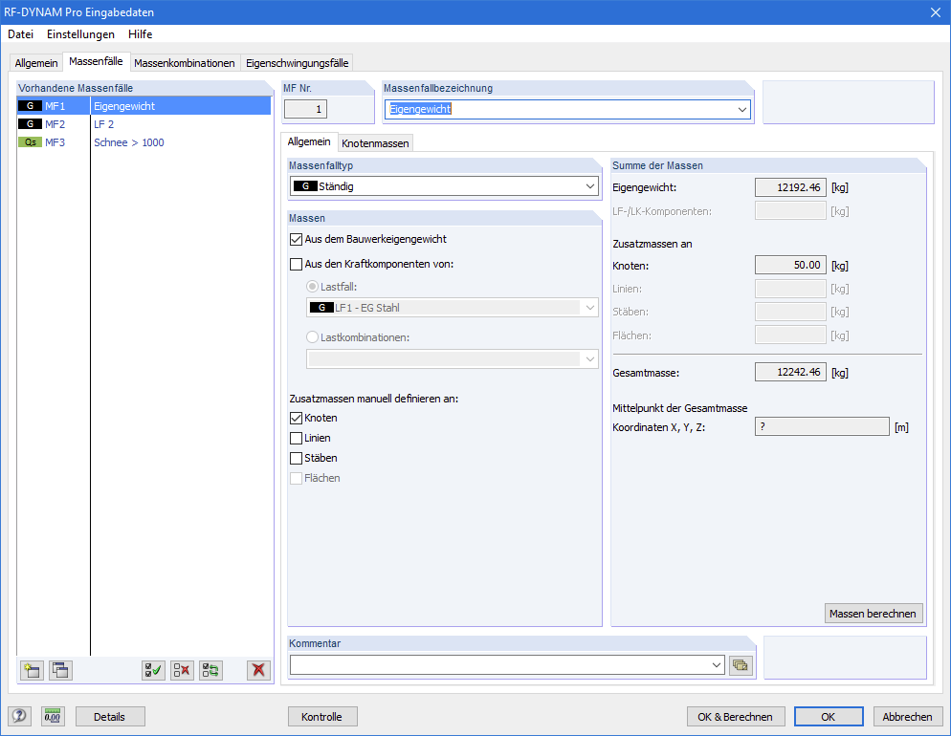Check Linien additional masses checkbox
Image resolution: width=951 pixels, height=736 pixels.
[x=296, y=438]
